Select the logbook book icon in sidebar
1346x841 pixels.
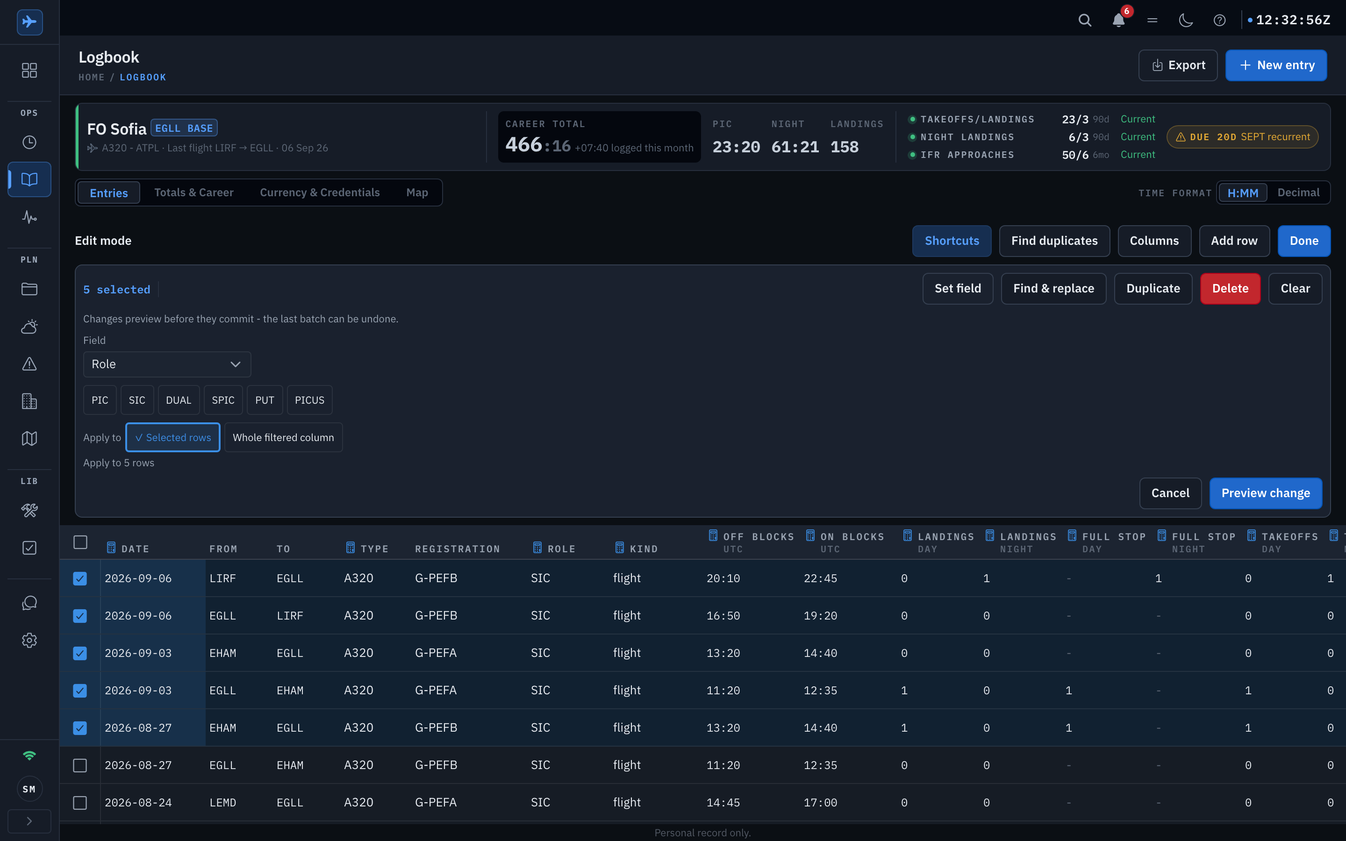29,179
